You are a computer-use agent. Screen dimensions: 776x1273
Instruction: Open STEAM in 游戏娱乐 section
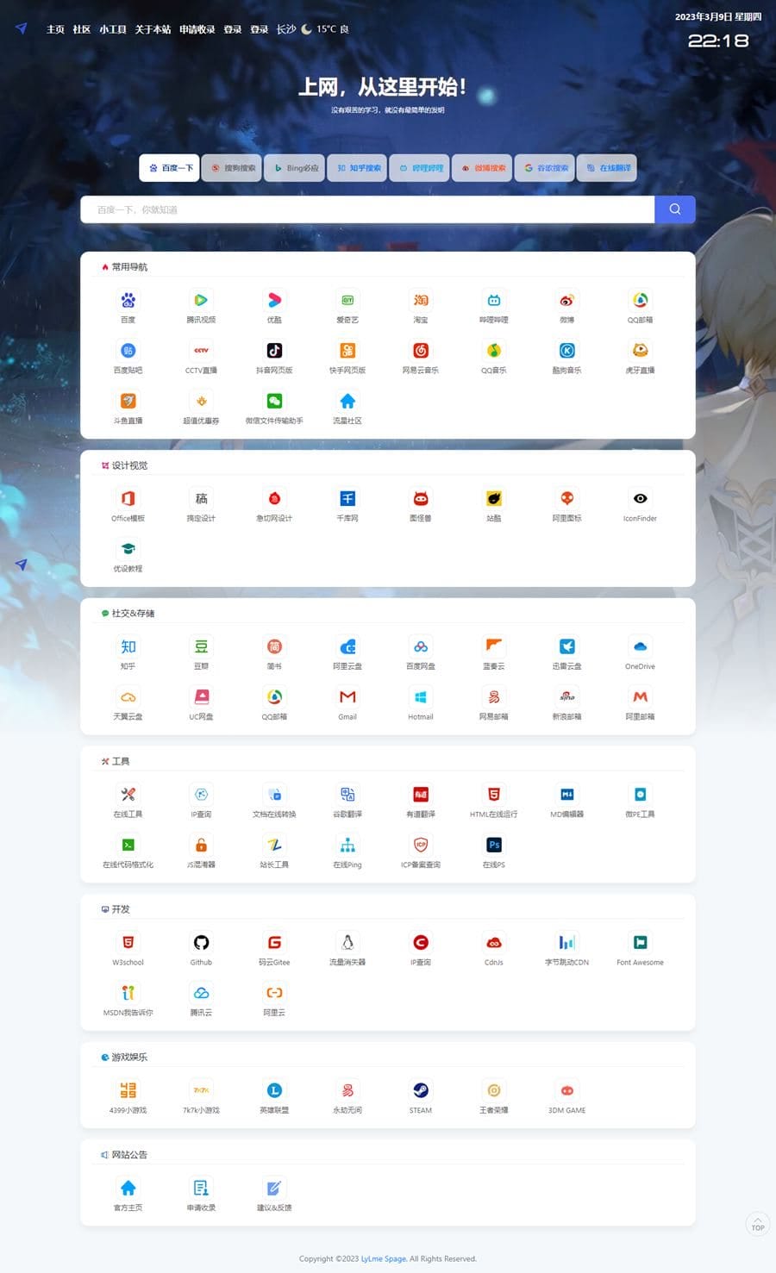pyautogui.click(x=420, y=1095)
